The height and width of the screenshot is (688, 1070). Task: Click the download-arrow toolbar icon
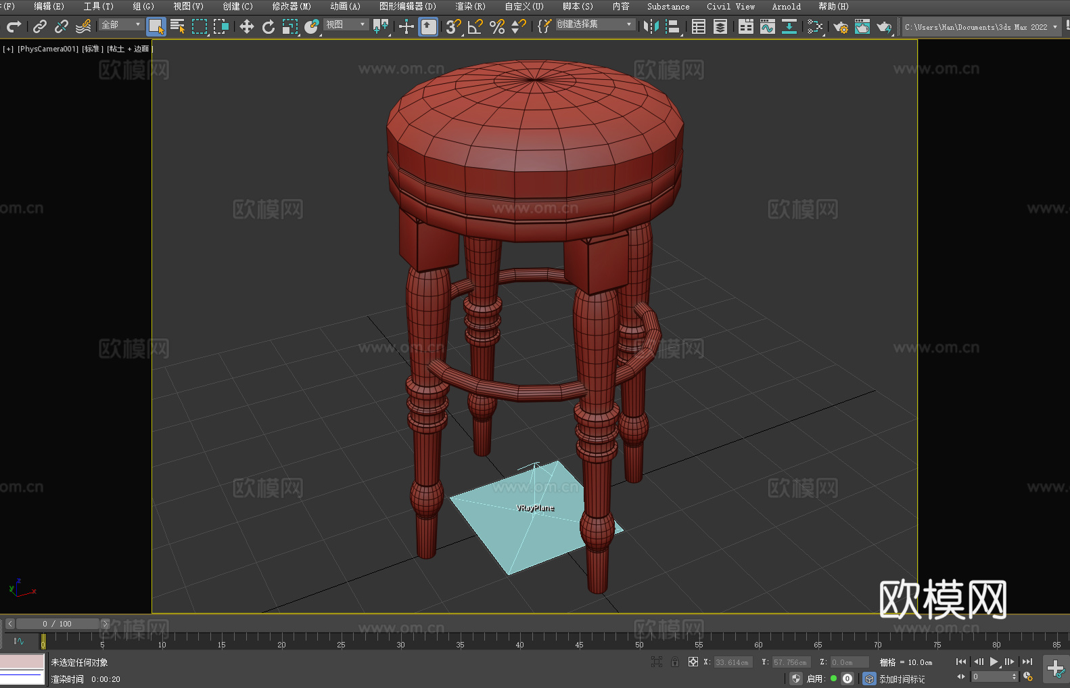pyautogui.click(x=789, y=26)
